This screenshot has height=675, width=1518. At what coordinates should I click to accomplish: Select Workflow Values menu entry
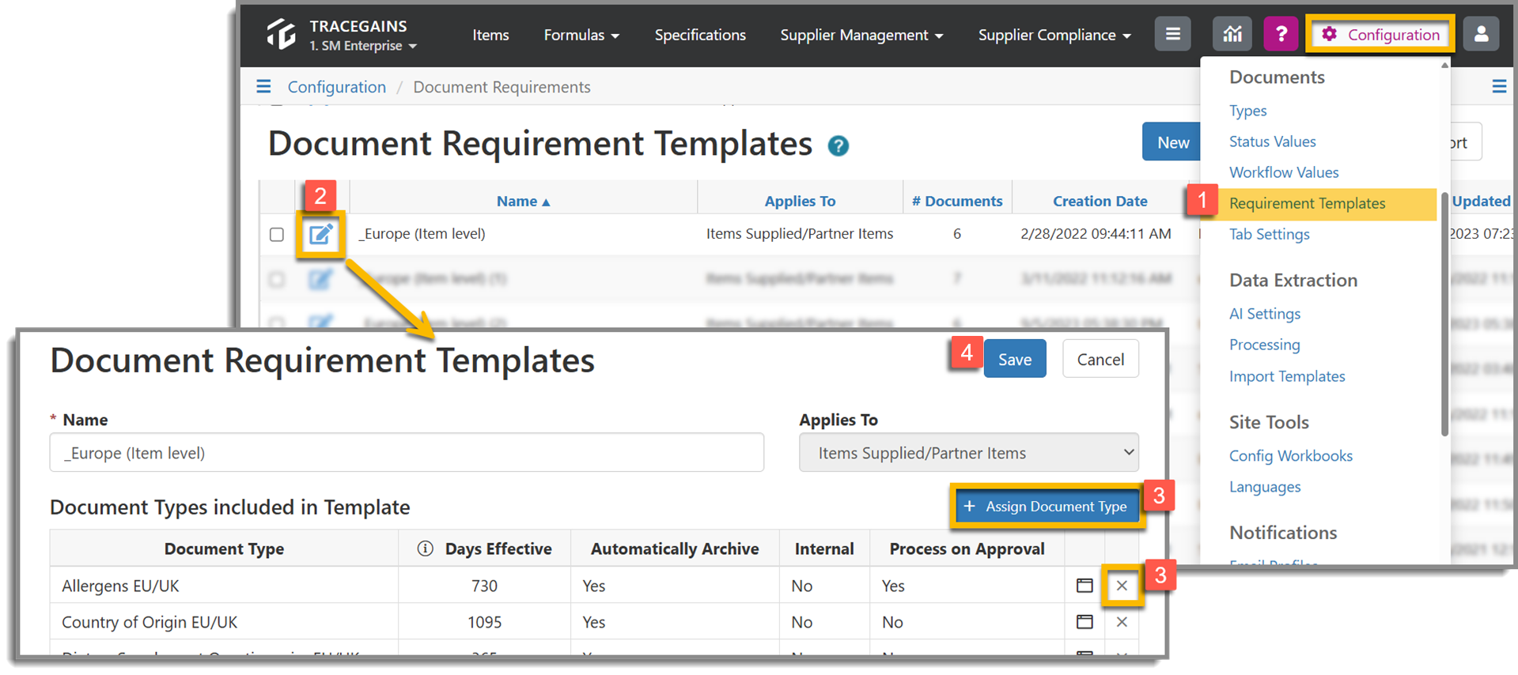click(x=1284, y=172)
